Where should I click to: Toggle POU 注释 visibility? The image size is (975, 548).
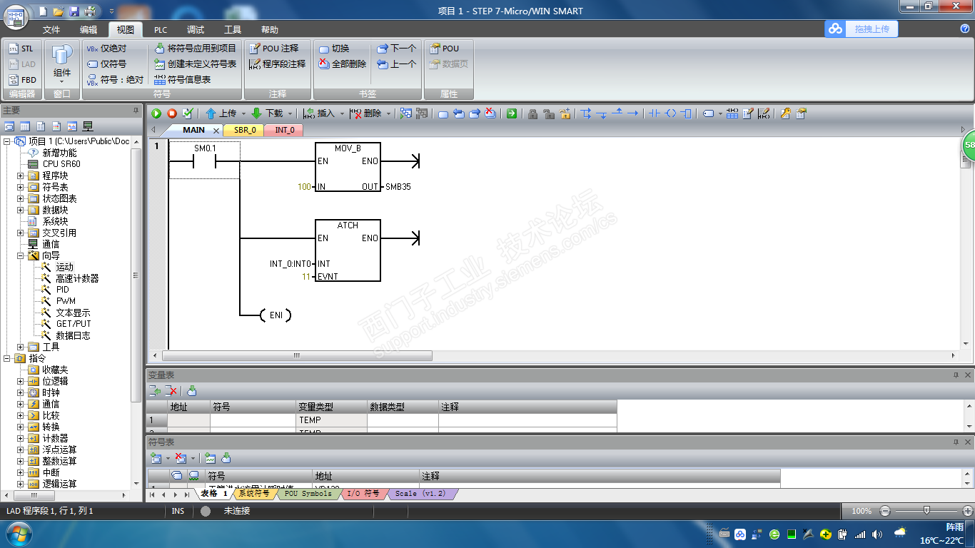click(273, 49)
